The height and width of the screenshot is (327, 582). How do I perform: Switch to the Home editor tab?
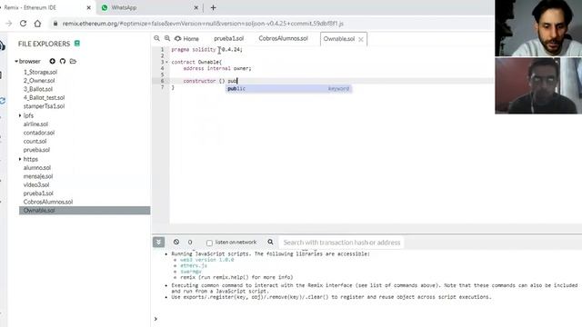click(x=187, y=38)
